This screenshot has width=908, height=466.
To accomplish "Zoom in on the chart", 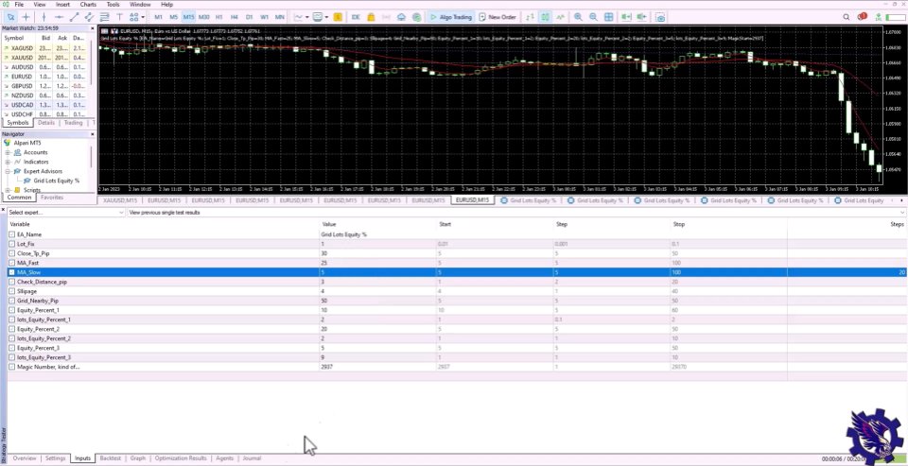I will tap(578, 17).
